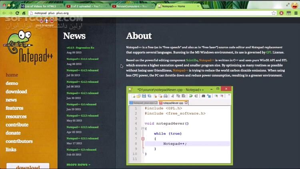This screenshot has width=300, height=169.
Task: Click the red extension icon beside the bookmark star
Action: [x=282, y=13]
